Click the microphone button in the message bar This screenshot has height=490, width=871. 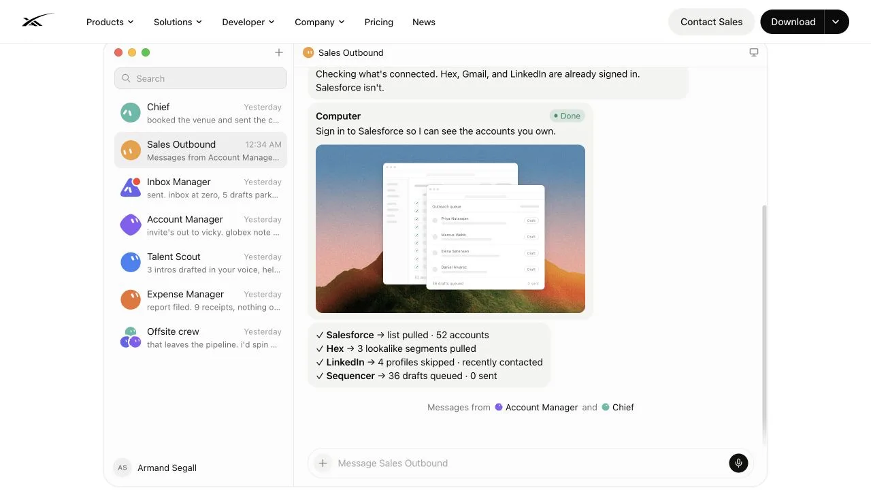[738, 463]
